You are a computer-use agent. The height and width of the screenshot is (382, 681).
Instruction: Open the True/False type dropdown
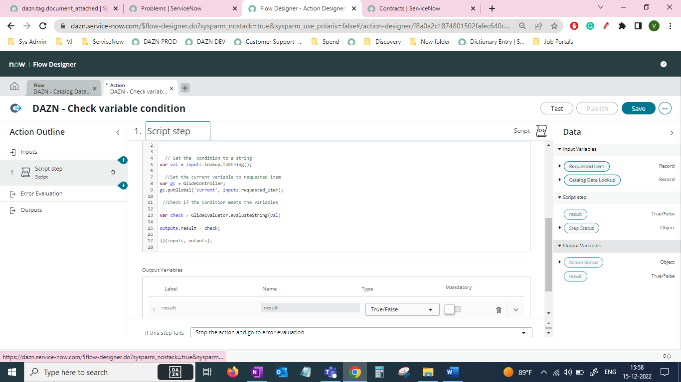402,309
